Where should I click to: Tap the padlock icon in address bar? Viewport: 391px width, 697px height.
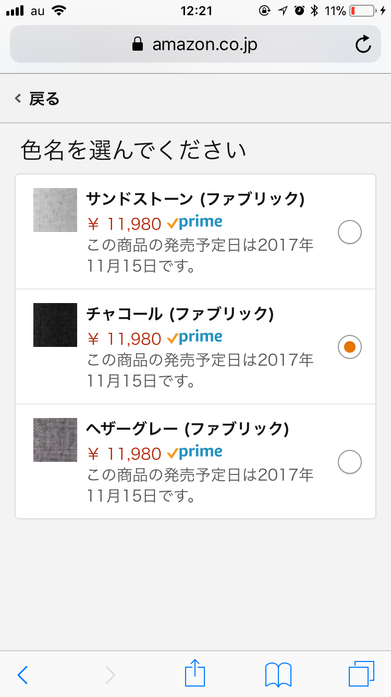point(138,44)
